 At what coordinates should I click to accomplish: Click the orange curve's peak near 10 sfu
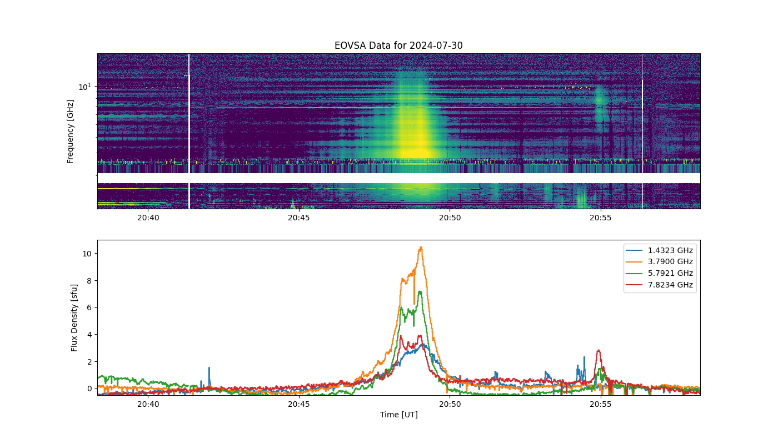pyautogui.click(x=421, y=248)
